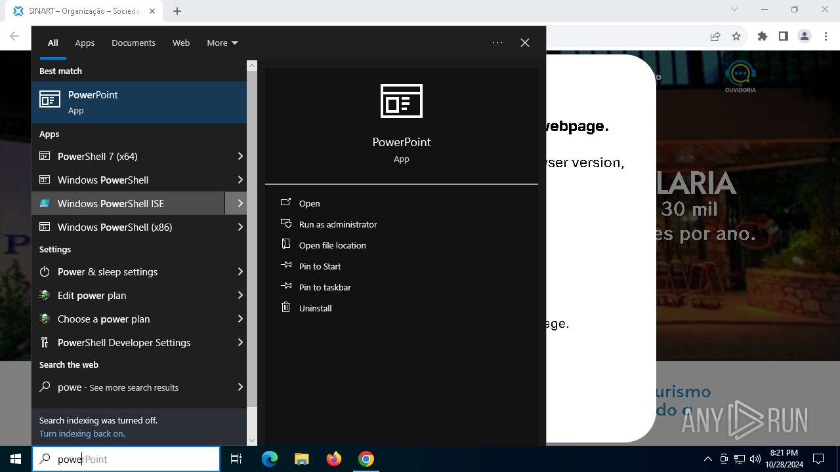Expand Windows PowerShell (x86) options arrow
Screen dimensions: 840x472
tap(240, 227)
